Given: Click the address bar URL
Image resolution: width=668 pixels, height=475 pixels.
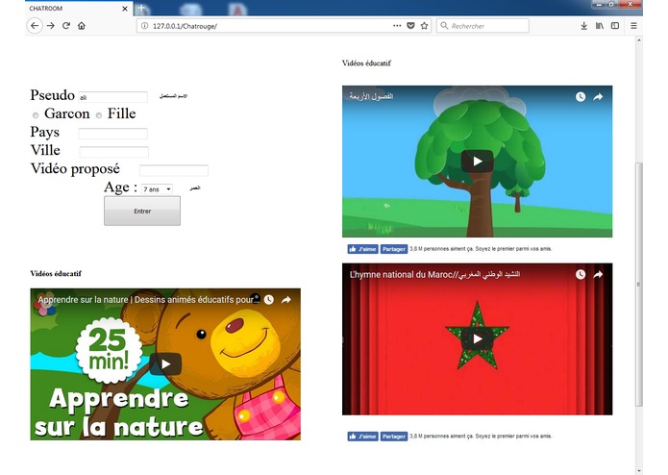Looking at the screenshot, I should (x=185, y=26).
